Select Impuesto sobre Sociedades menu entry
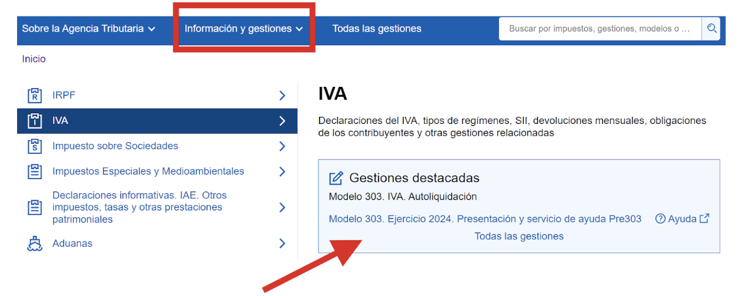This screenshot has width=738, height=296. (157, 146)
